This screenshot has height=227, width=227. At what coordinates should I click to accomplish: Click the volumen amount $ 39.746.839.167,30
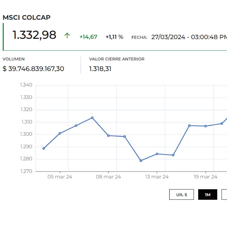tap(33, 69)
